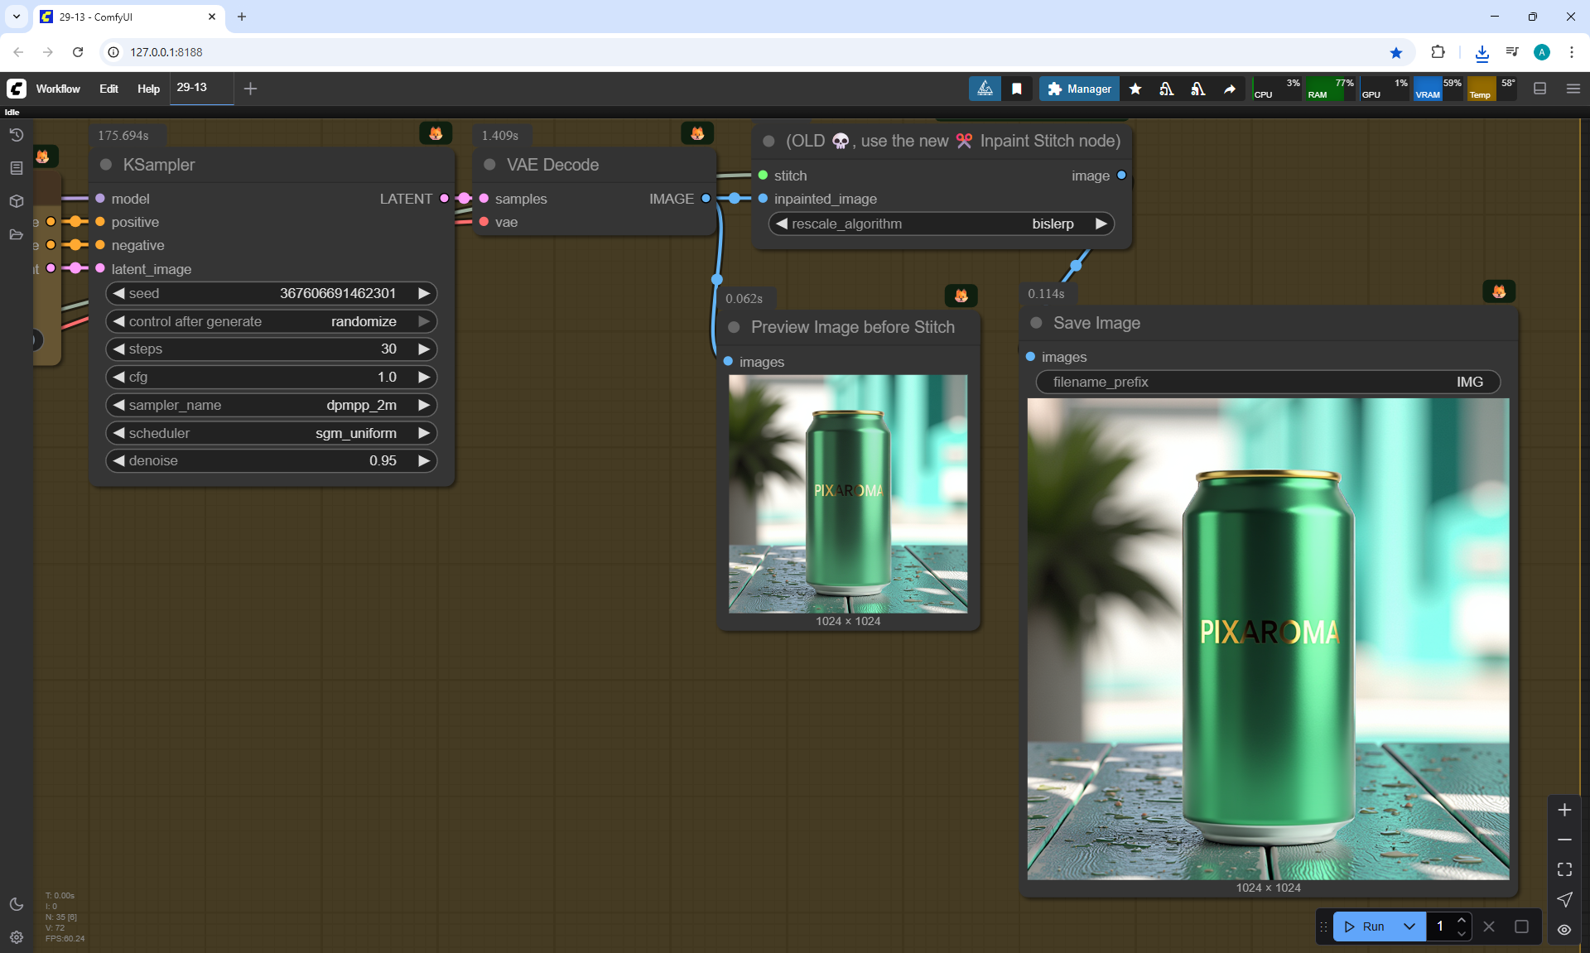Open the Edit menu

coord(108,89)
